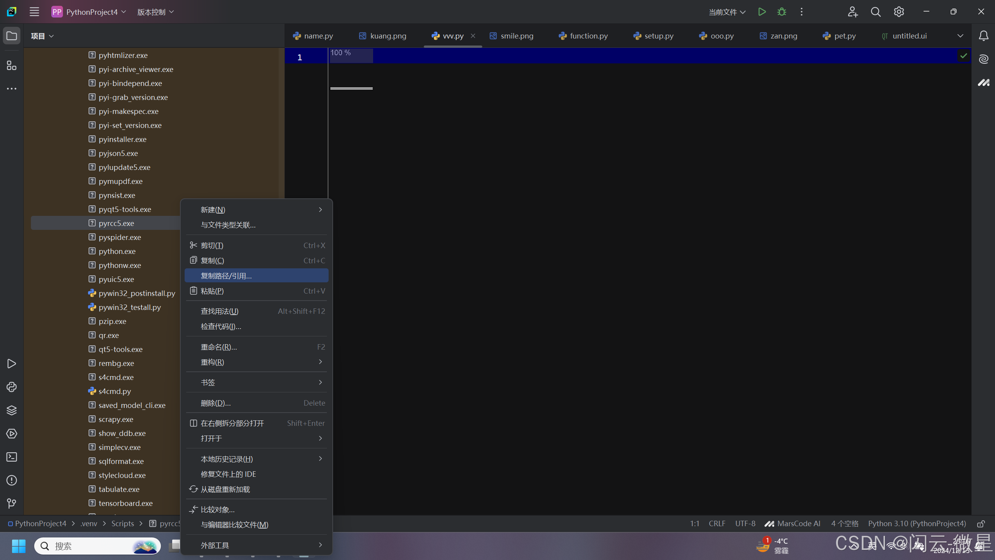Show hidden editor tabs chevron

coord(960,36)
